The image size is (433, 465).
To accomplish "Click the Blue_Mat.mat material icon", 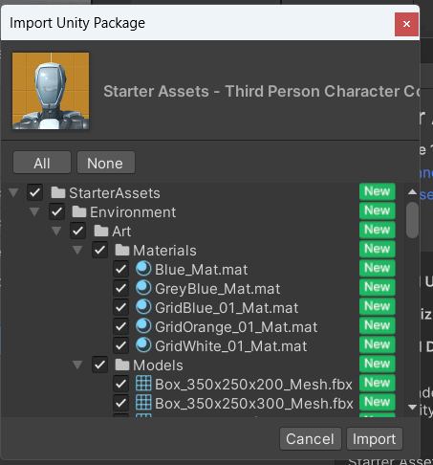I will 143,269.
